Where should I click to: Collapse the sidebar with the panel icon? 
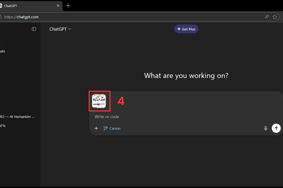pyautogui.click(x=34, y=29)
